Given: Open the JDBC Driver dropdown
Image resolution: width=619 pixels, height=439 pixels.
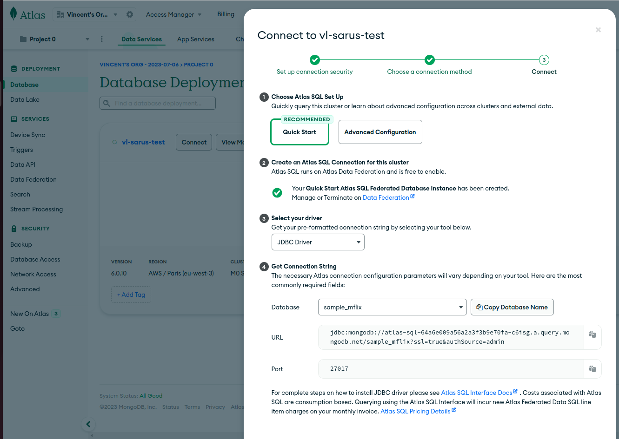Looking at the screenshot, I should tap(318, 242).
